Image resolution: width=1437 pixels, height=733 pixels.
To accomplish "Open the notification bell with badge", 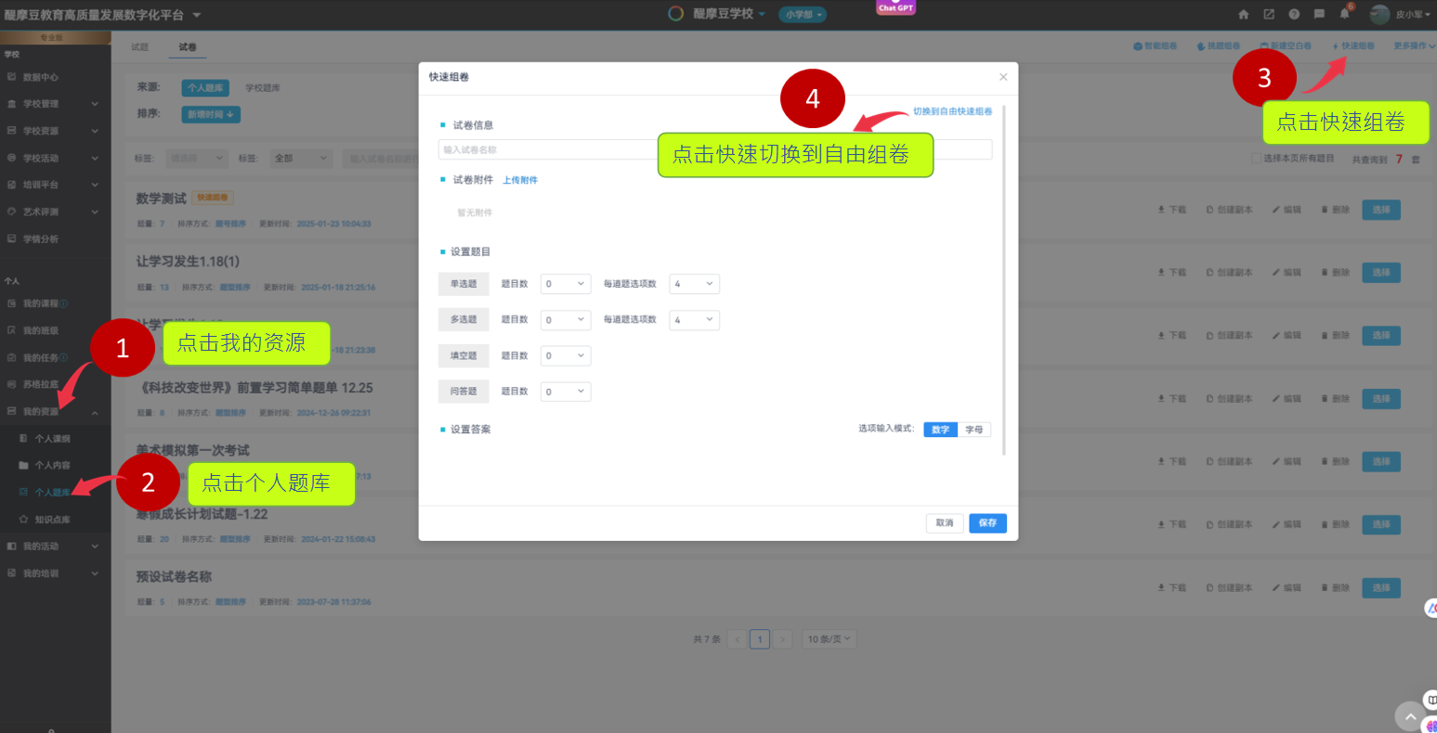I will click(1344, 14).
